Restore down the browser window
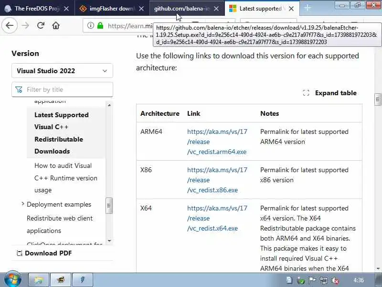The width and height of the screenshot is (382, 287). 357,5
